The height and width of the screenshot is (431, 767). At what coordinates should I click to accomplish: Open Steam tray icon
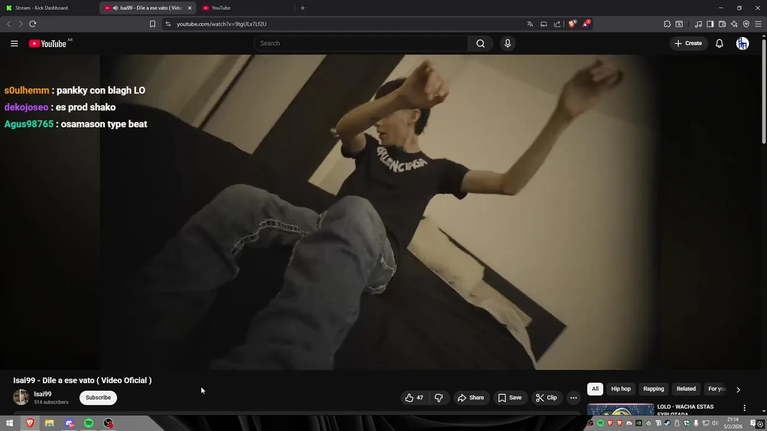coord(668,423)
